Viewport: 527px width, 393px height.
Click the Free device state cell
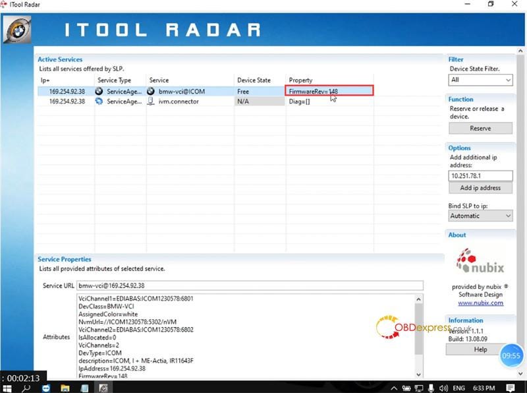pyautogui.click(x=260, y=91)
